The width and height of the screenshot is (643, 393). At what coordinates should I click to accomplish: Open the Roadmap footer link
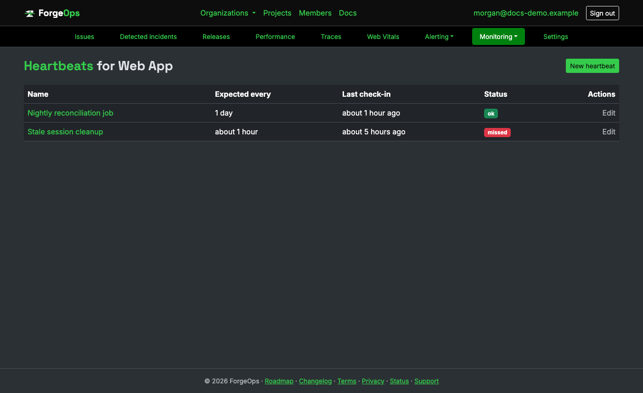(x=279, y=381)
